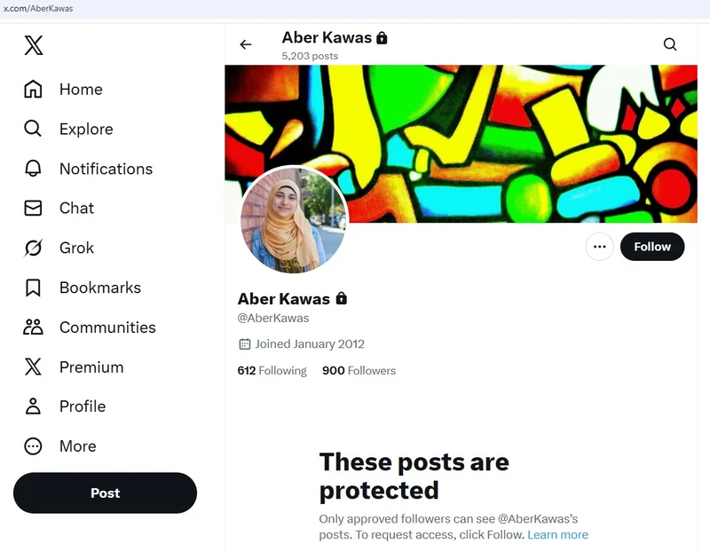The height and width of the screenshot is (552, 710).
Task: Follow the Aber Kawas account
Action: tap(652, 247)
